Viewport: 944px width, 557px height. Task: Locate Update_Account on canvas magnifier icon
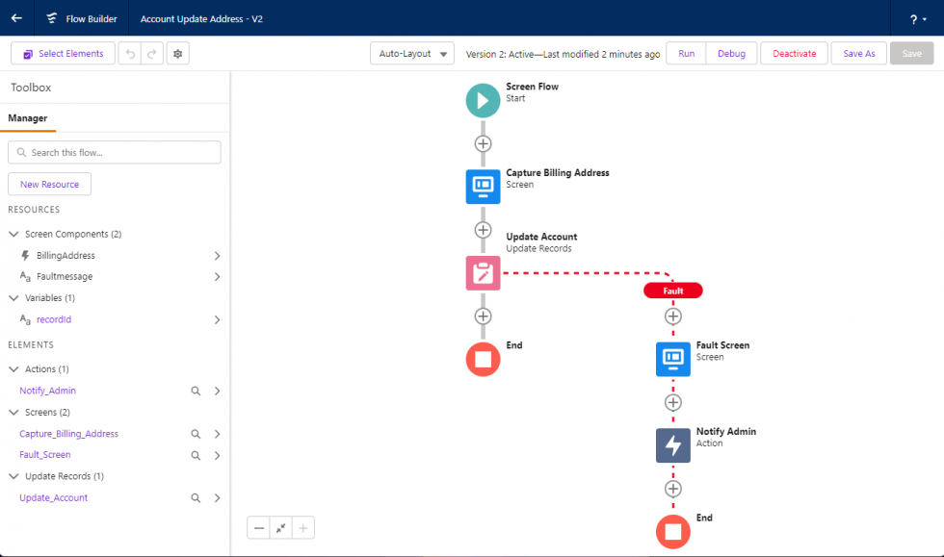pos(196,498)
